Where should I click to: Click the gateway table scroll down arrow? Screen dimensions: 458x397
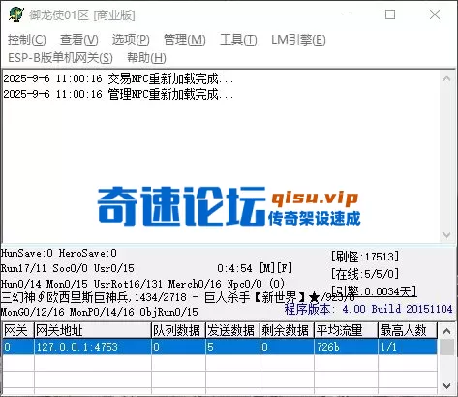tap(446, 385)
